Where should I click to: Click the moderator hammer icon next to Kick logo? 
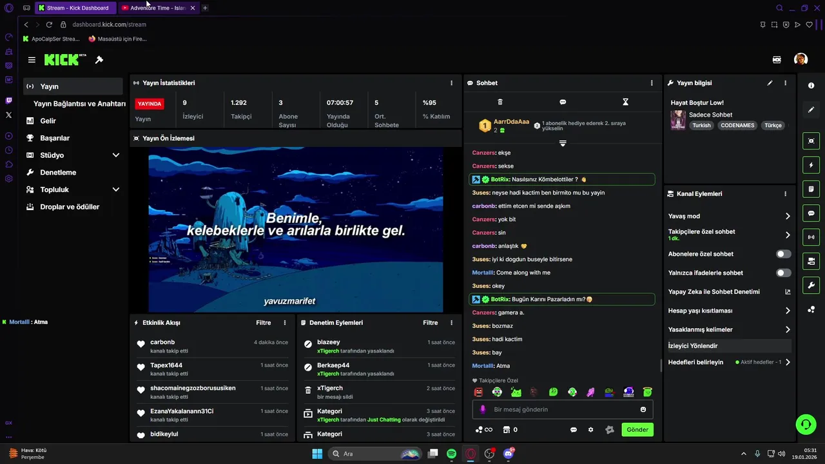tap(99, 60)
